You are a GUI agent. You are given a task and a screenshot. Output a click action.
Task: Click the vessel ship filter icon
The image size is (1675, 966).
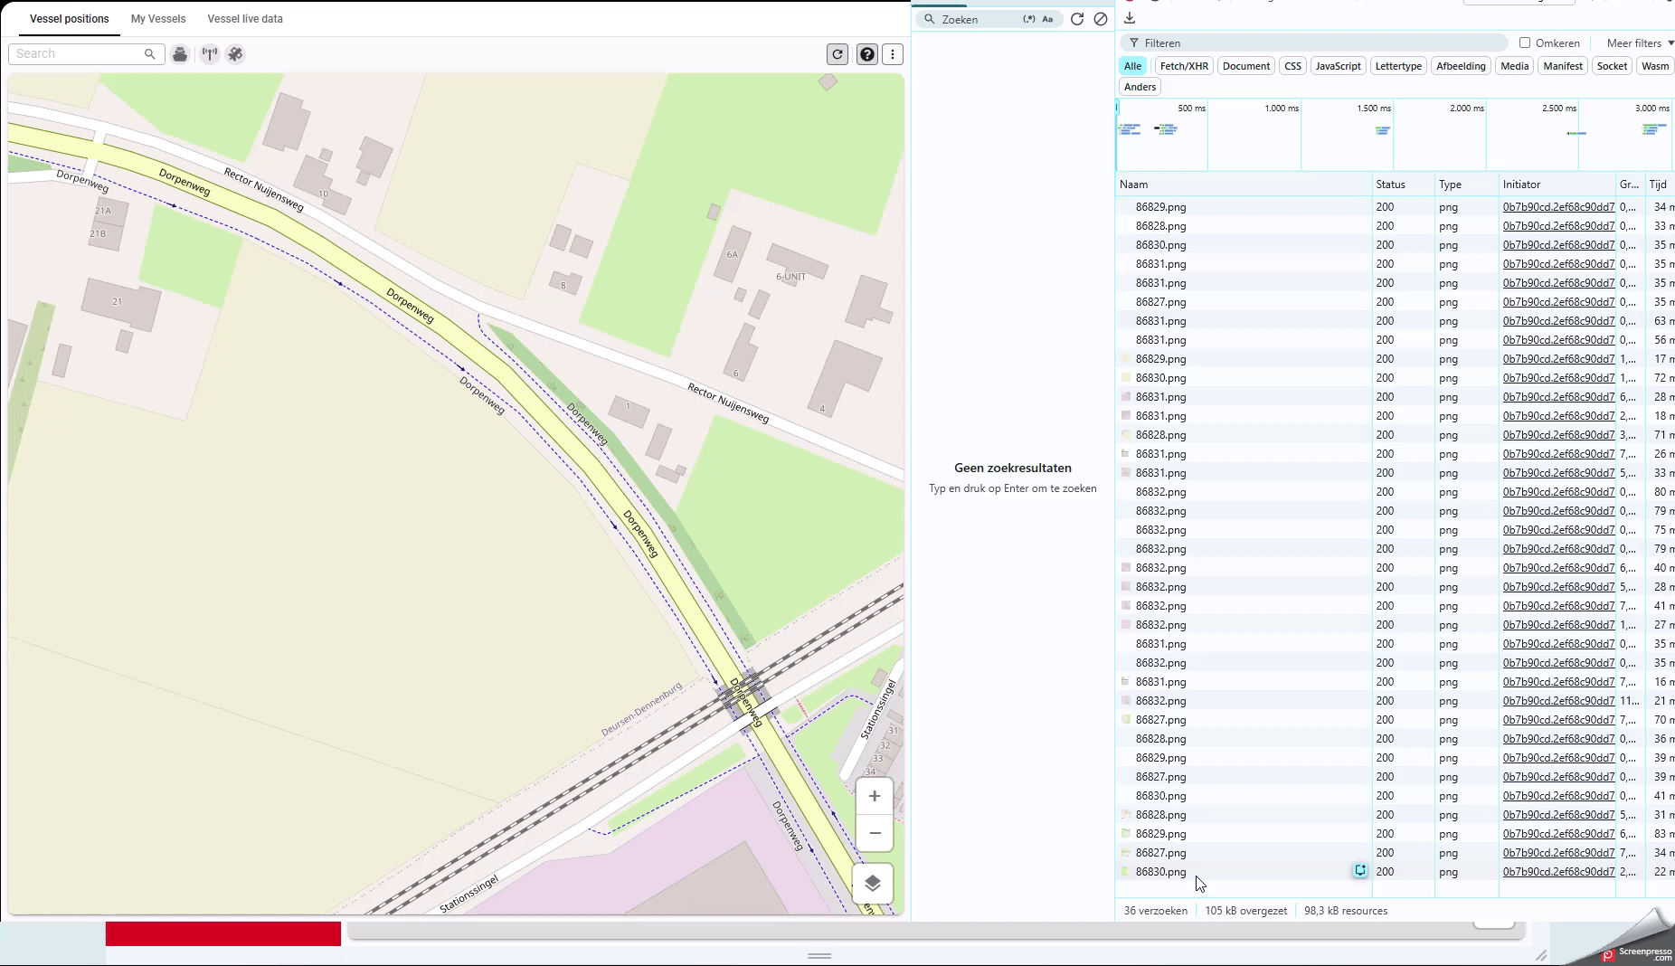180,54
